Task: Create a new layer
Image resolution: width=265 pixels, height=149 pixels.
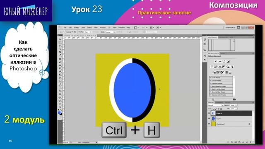Action: click(x=247, y=142)
